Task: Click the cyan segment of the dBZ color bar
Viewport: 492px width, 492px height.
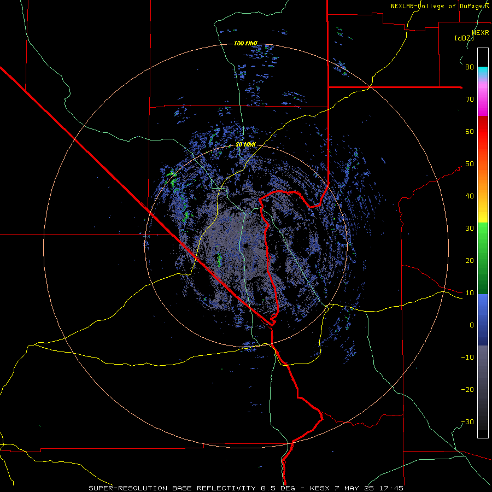Action: pyautogui.click(x=483, y=72)
